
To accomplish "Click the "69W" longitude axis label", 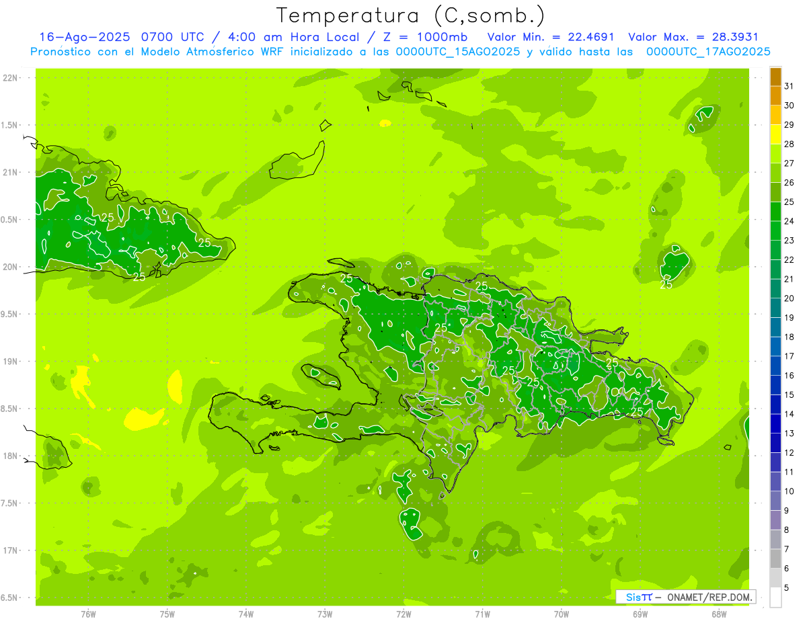I will coord(640,614).
